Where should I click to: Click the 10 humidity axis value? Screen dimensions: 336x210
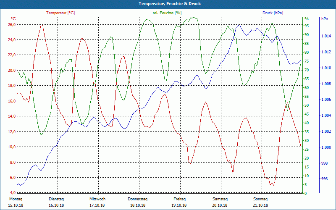coord(307,176)
